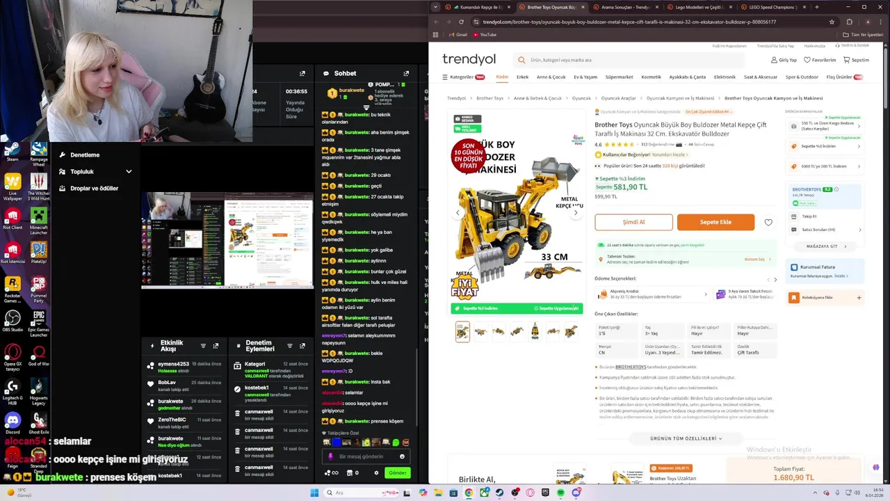Open Spotify from the taskbar
This screenshot has width=890, height=501.
[560, 493]
